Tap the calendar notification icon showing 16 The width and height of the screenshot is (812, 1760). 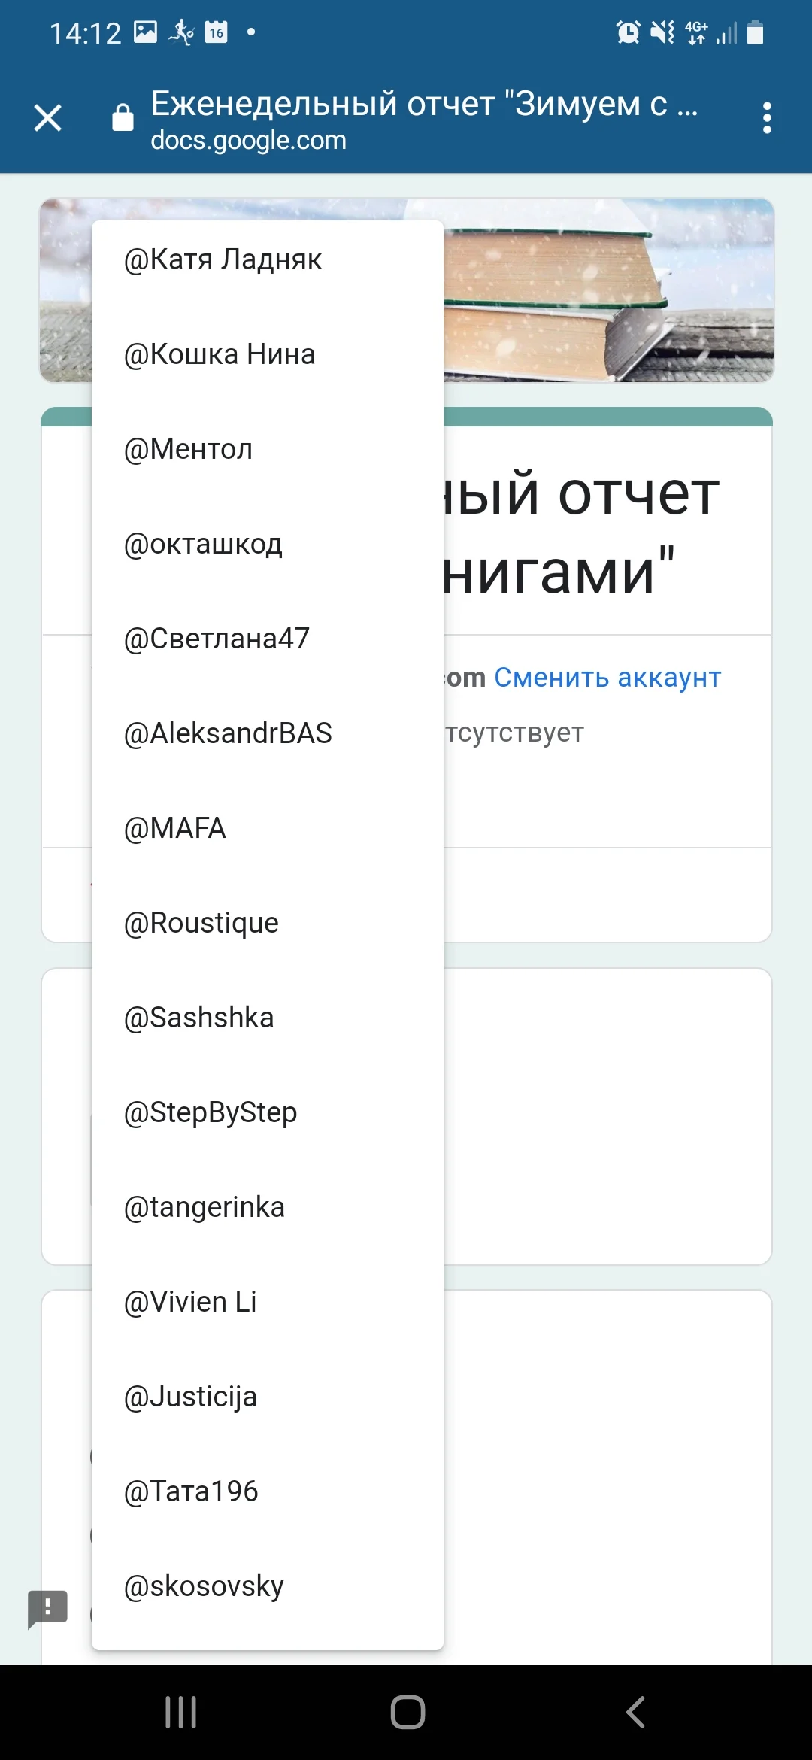214,32
